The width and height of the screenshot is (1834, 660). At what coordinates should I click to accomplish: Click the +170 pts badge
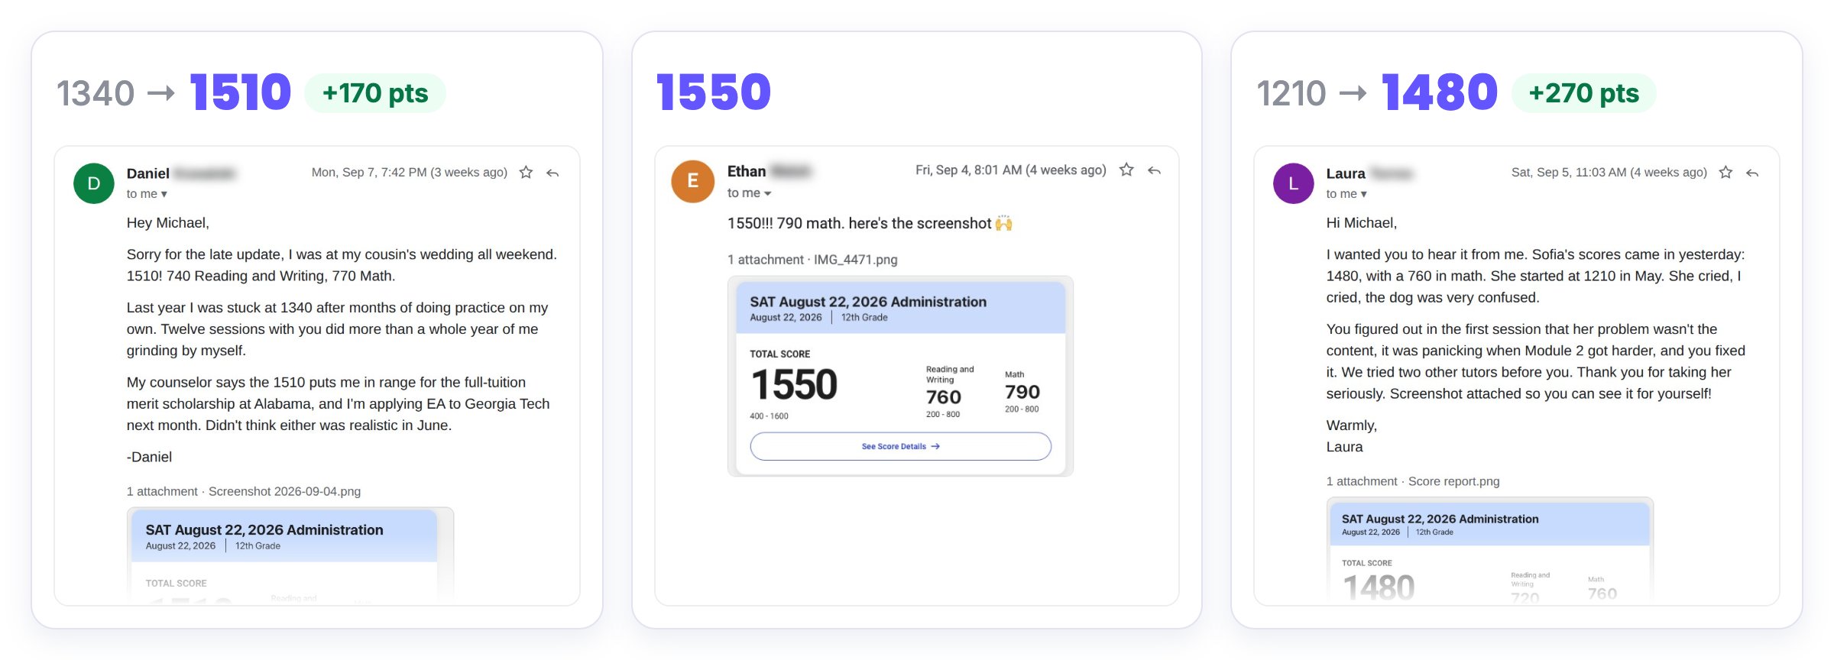coord(375,93)
